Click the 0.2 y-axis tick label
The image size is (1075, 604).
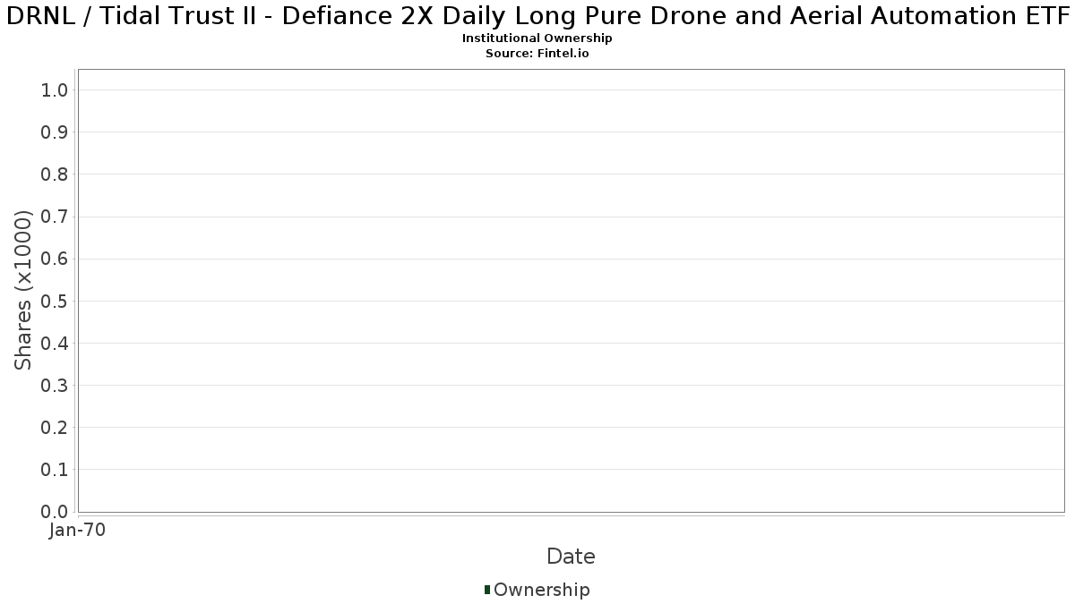[x=56, y=428]
